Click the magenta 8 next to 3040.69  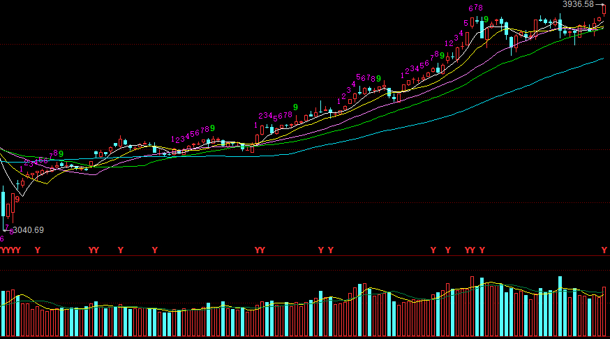click(x=10, y=231)
